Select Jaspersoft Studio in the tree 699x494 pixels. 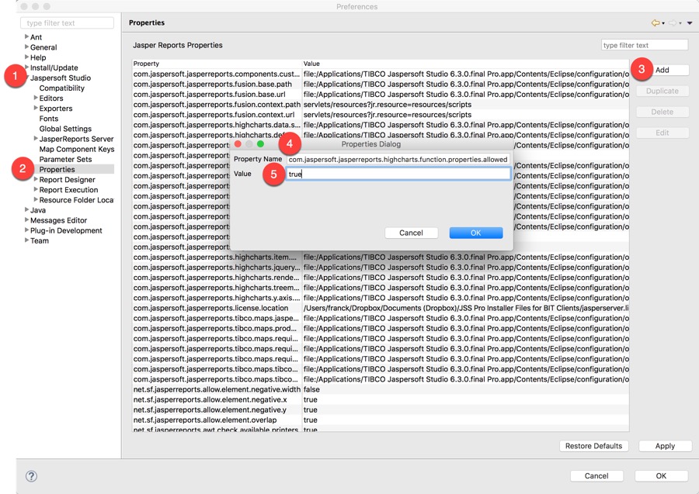coord(61,78)
